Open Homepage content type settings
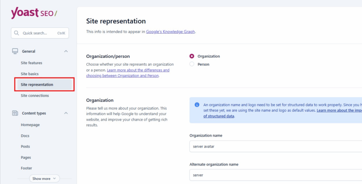The height and width of the screenshot is (184, 362). [x=30, y=125]
